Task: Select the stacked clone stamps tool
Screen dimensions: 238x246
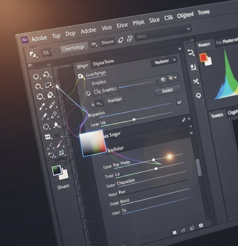Action: coord(50,95)
